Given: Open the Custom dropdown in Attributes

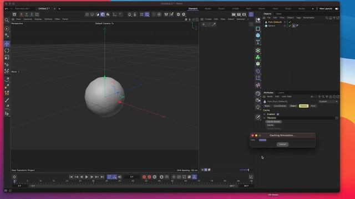Looking at the screenshot, I should click(328, 102).
